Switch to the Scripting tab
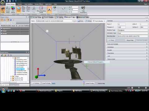The image size is (149, 111). pos(59,17)
